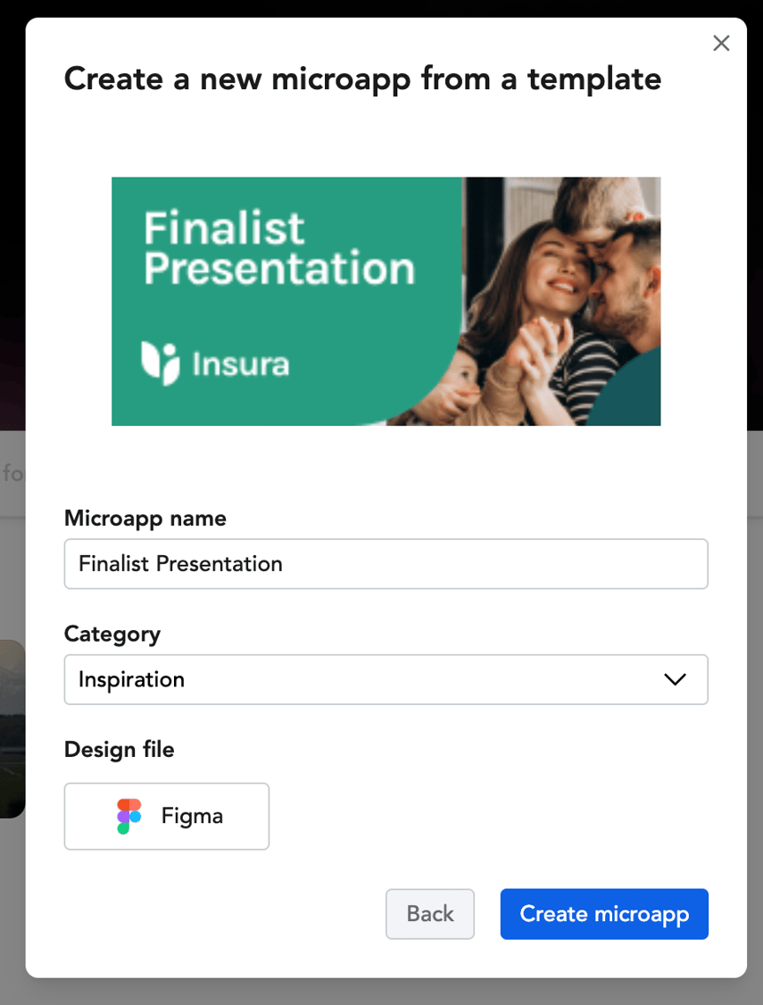The image size is (763, 1005).
Task: Click inside the Microapp name field
Action: tap(386, 563)
